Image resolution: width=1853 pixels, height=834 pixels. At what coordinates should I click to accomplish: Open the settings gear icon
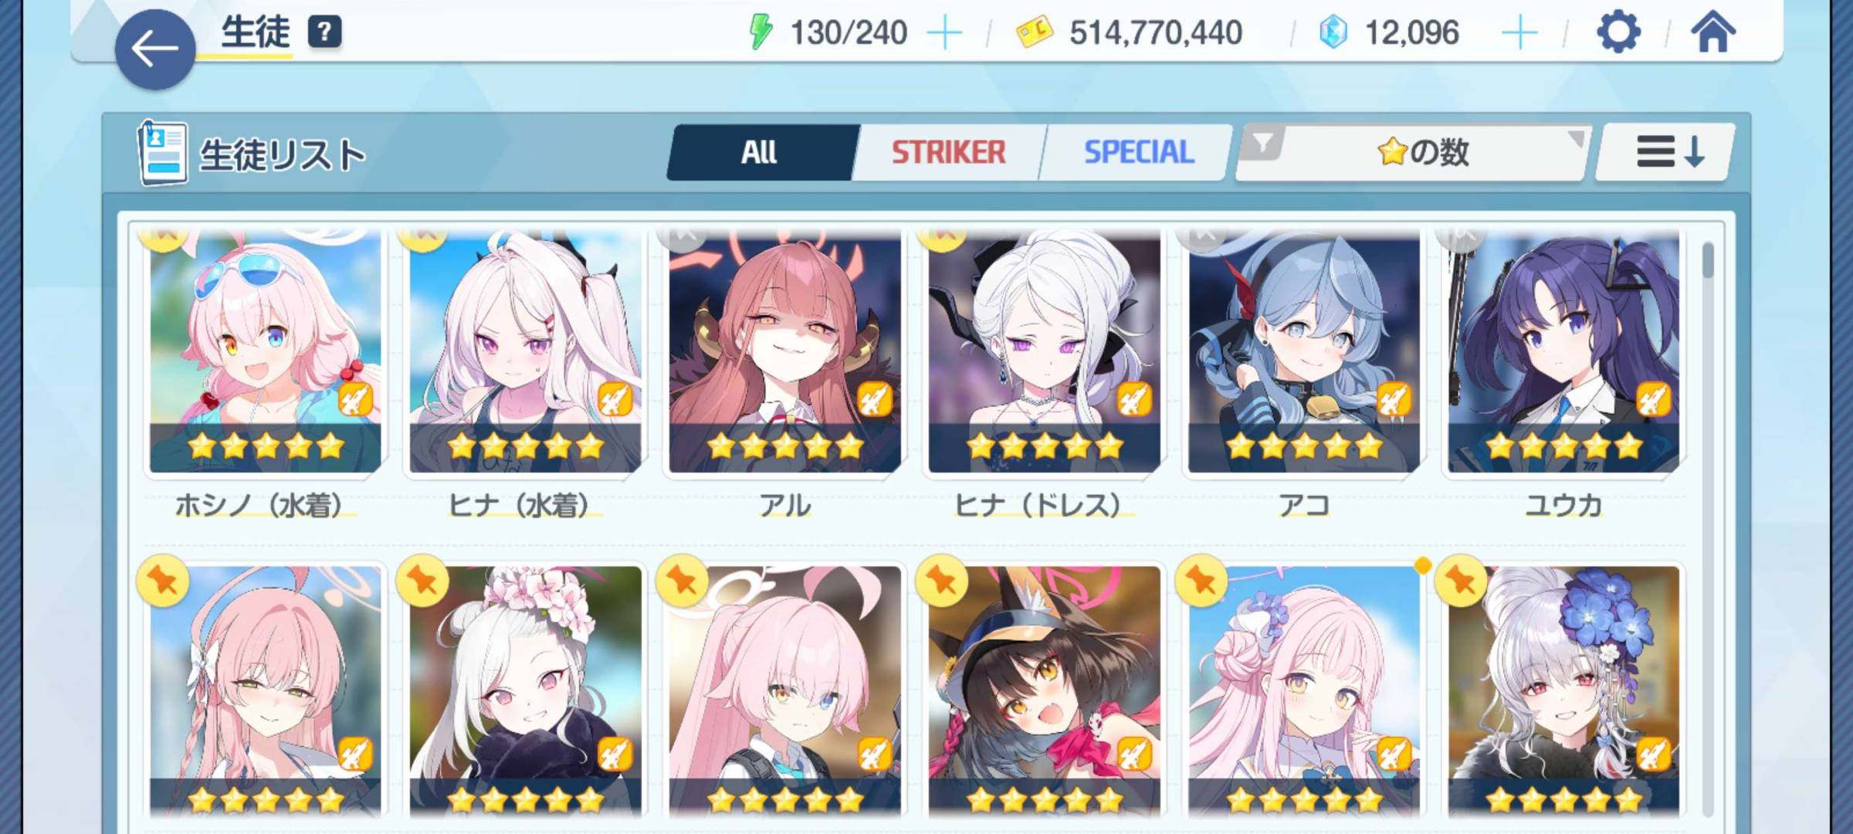1618,32
